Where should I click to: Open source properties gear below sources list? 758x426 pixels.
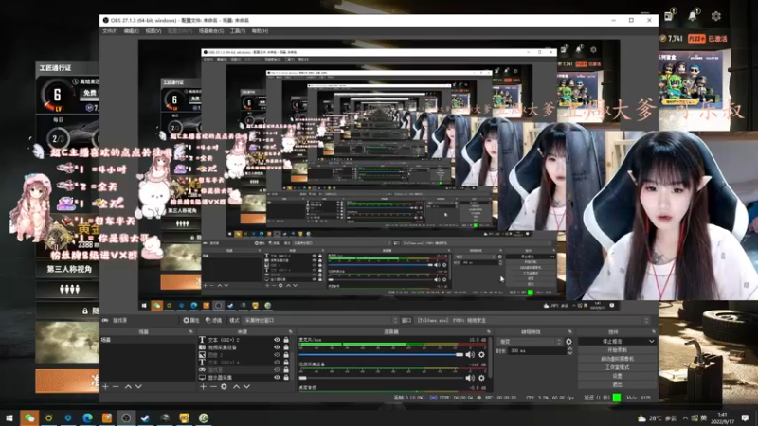coord(224,387)
